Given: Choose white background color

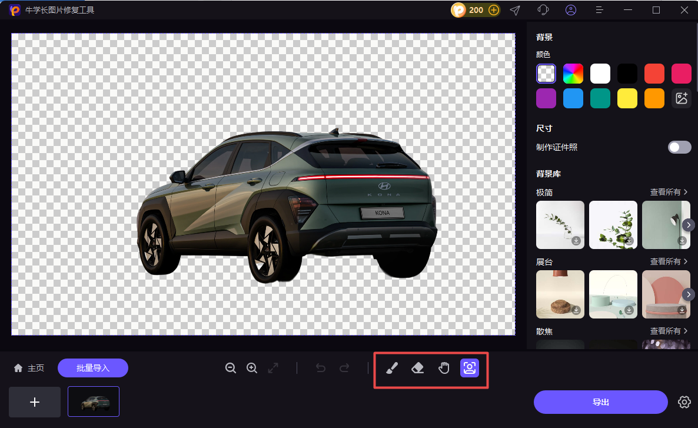Looking at the screenshot, I should point(600,74).
